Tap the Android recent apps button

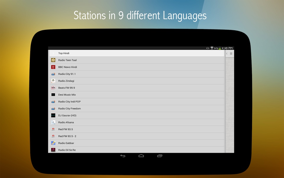tap(160, 156)
